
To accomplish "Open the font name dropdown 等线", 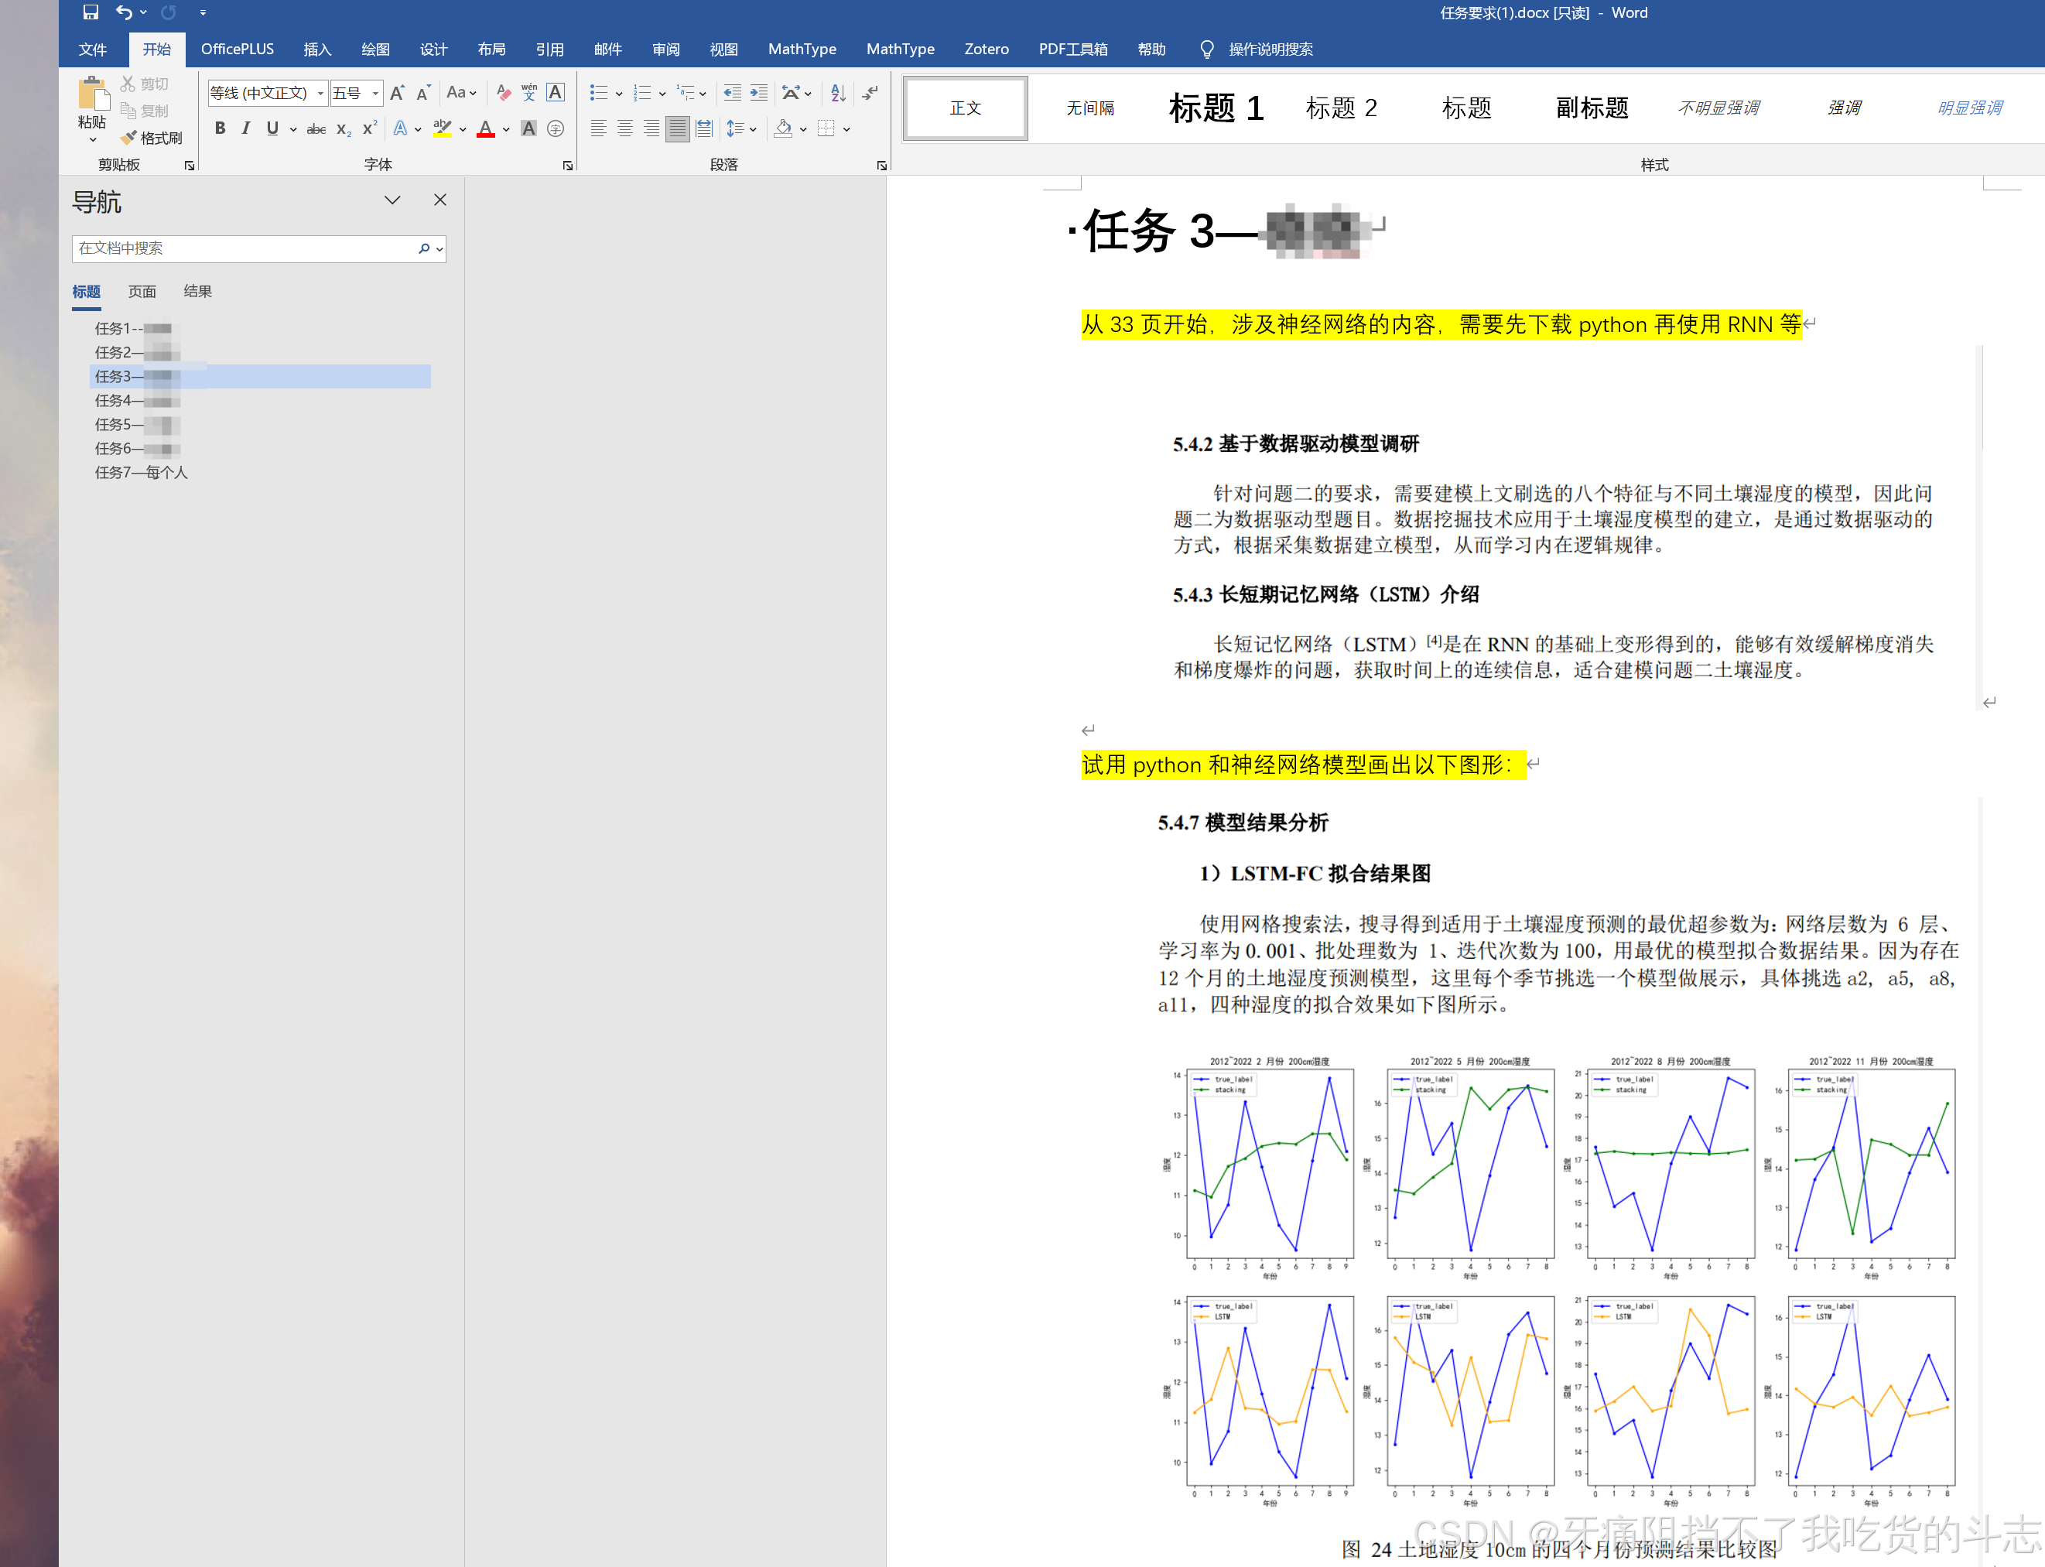I will [321, 94].
